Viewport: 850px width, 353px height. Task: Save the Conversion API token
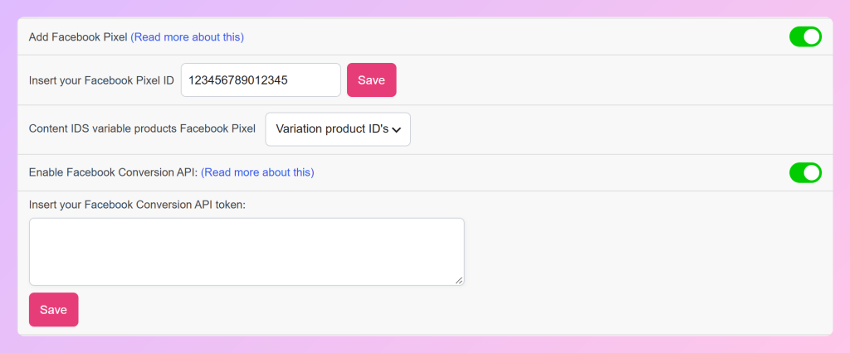[54, 310]
